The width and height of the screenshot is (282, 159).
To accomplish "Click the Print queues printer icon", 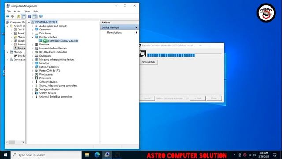I will (x=37, y=74).
